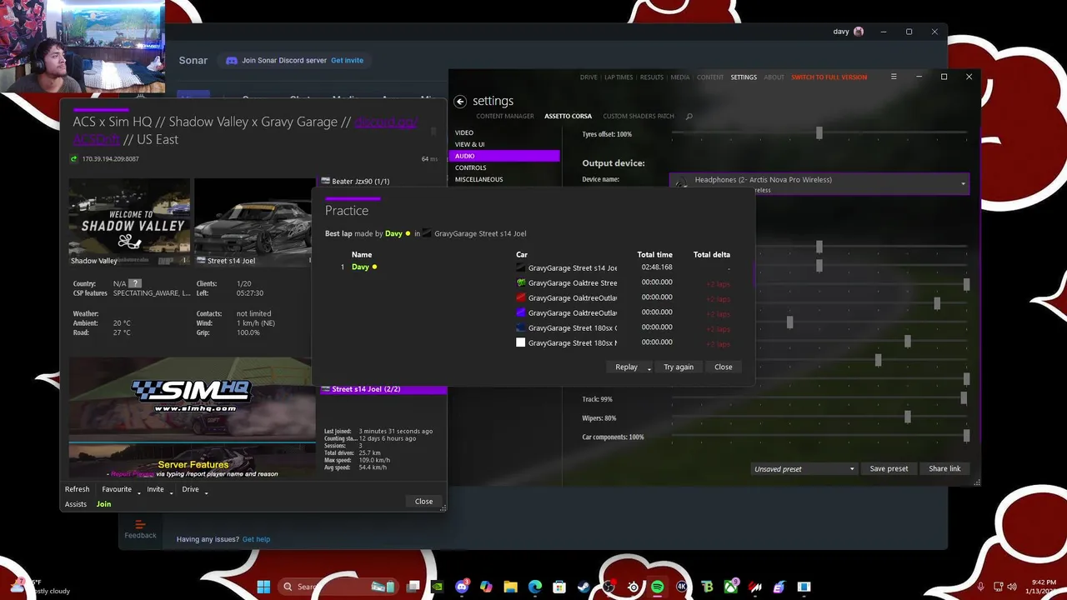Click the Get help link
The image size is (1067, 600).
(256, 539)
